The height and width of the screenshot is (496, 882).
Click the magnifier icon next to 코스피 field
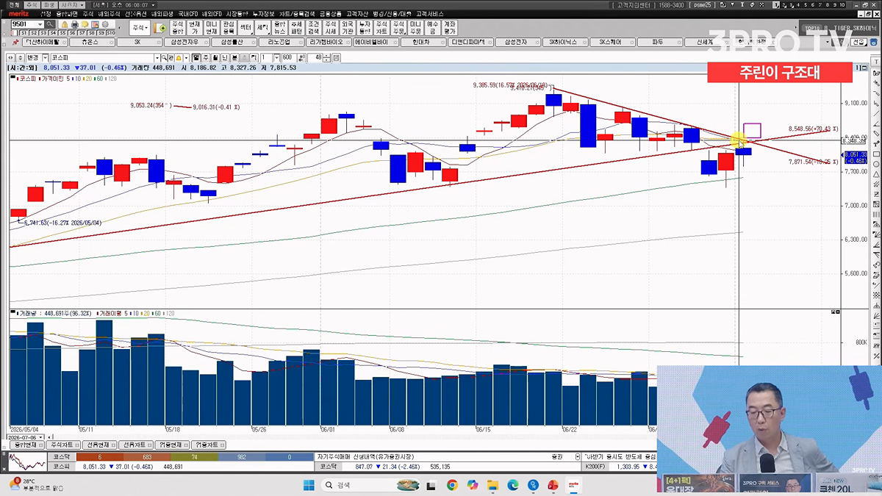coord(164,57)
